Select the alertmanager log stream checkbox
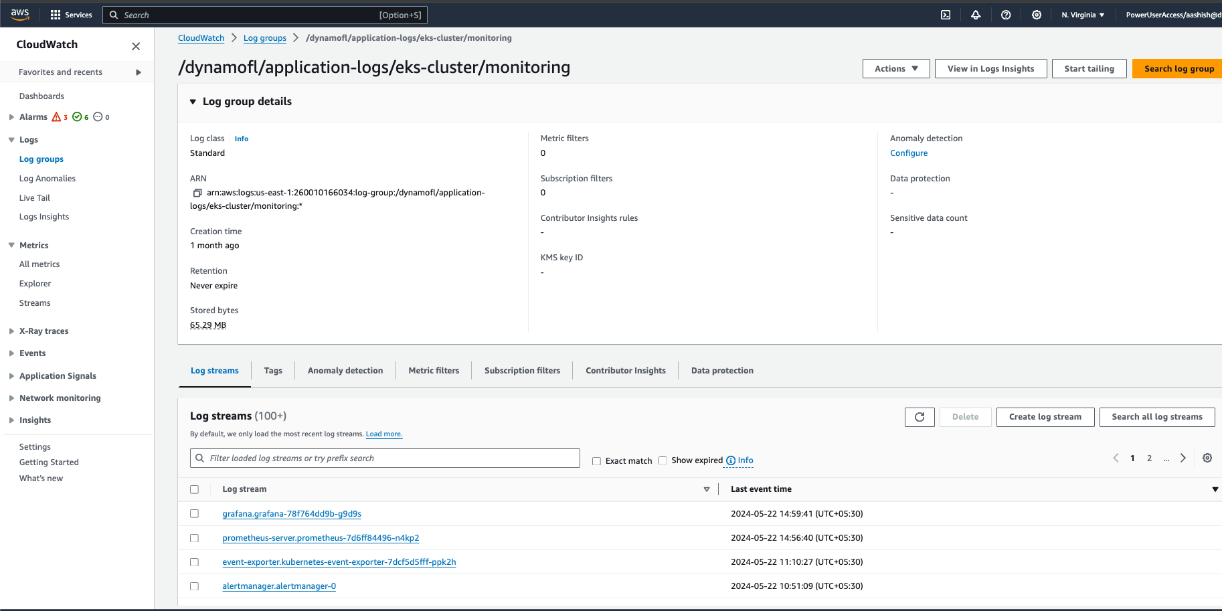The height and width of the screenshot is (611, 1222). [195, 586]
